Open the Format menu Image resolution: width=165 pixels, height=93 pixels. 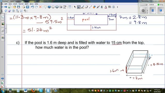tap(21, 4)
